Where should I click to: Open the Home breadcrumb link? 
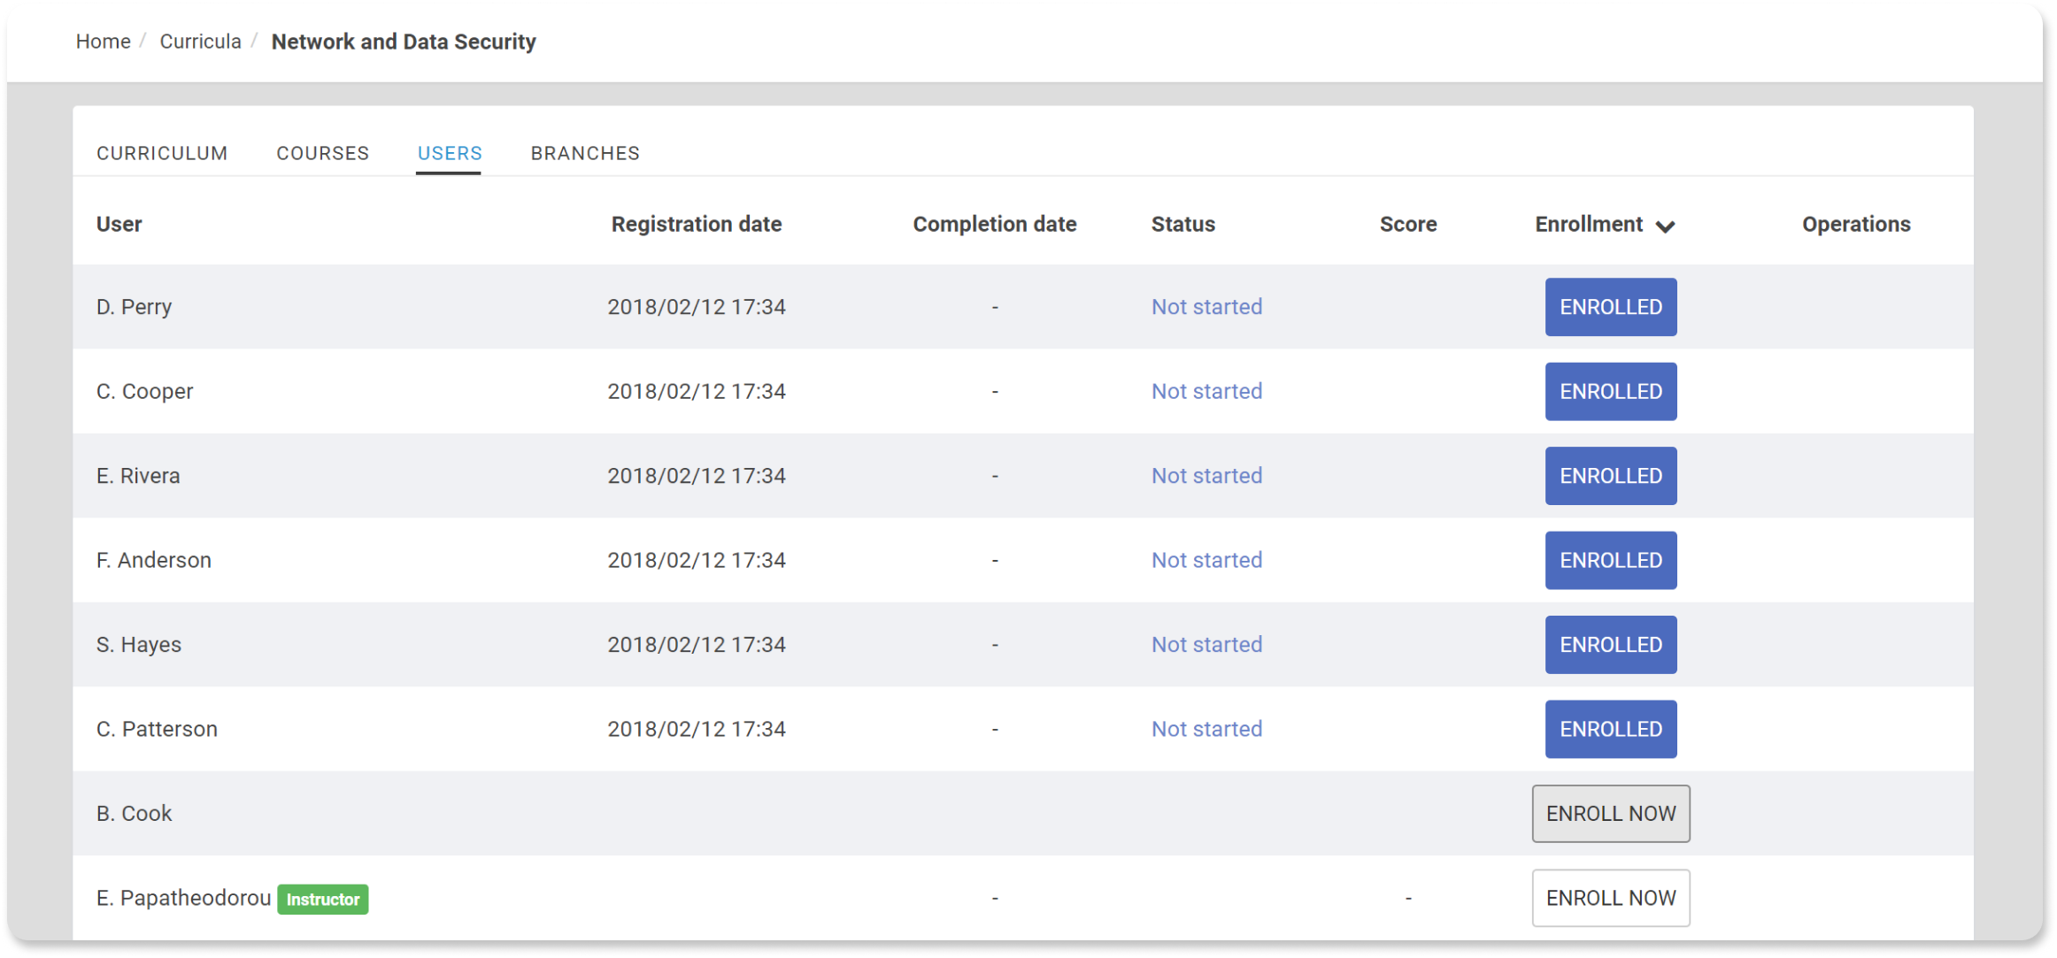[x=103, y=42]
